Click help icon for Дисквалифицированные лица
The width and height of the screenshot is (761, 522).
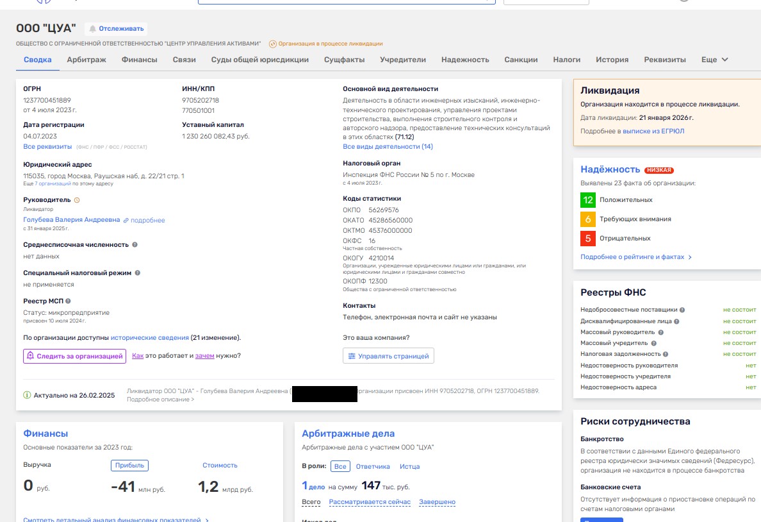(x=676, y=321)
